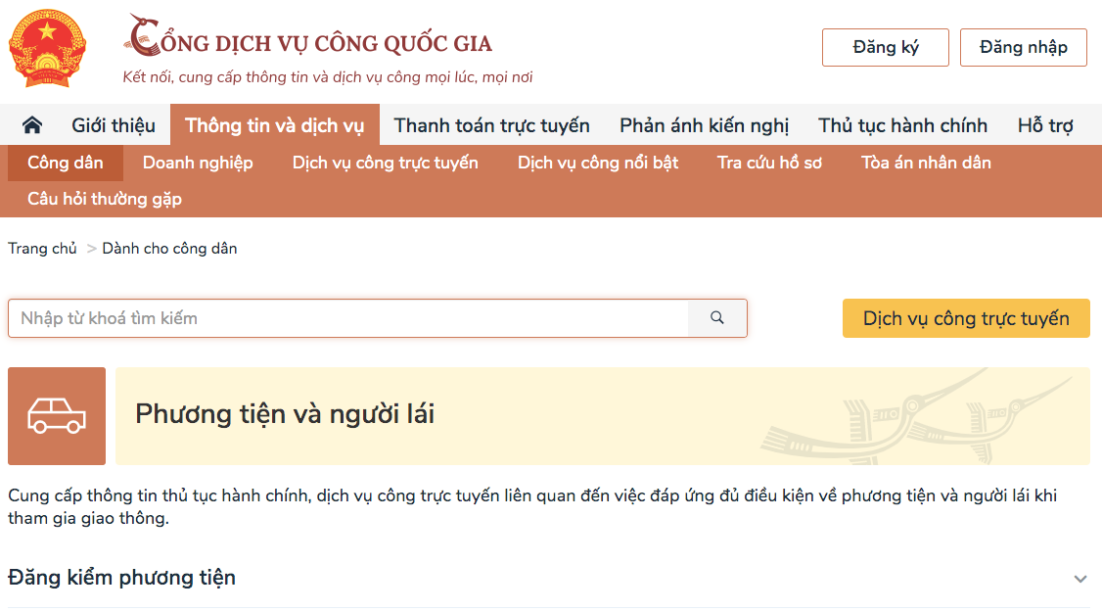Click the Đăng nhập button
This screenshot has height=612, width=1102.
(x=1023, y=47)
